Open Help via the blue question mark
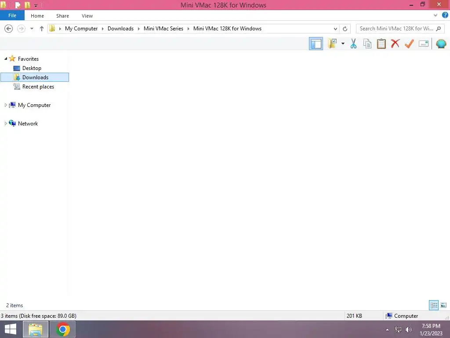 point(445,15)
